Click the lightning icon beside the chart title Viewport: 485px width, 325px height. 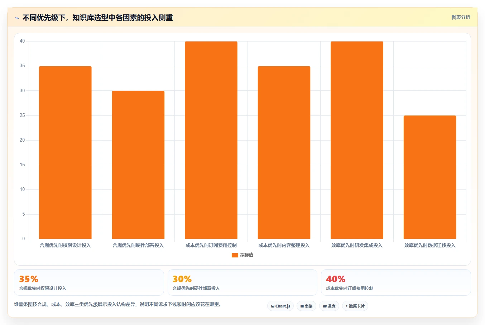(x=17, y=18)
